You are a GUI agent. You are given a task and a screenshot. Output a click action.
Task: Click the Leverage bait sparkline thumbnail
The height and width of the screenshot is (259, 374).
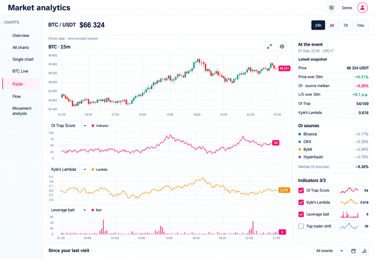(349, 214)
